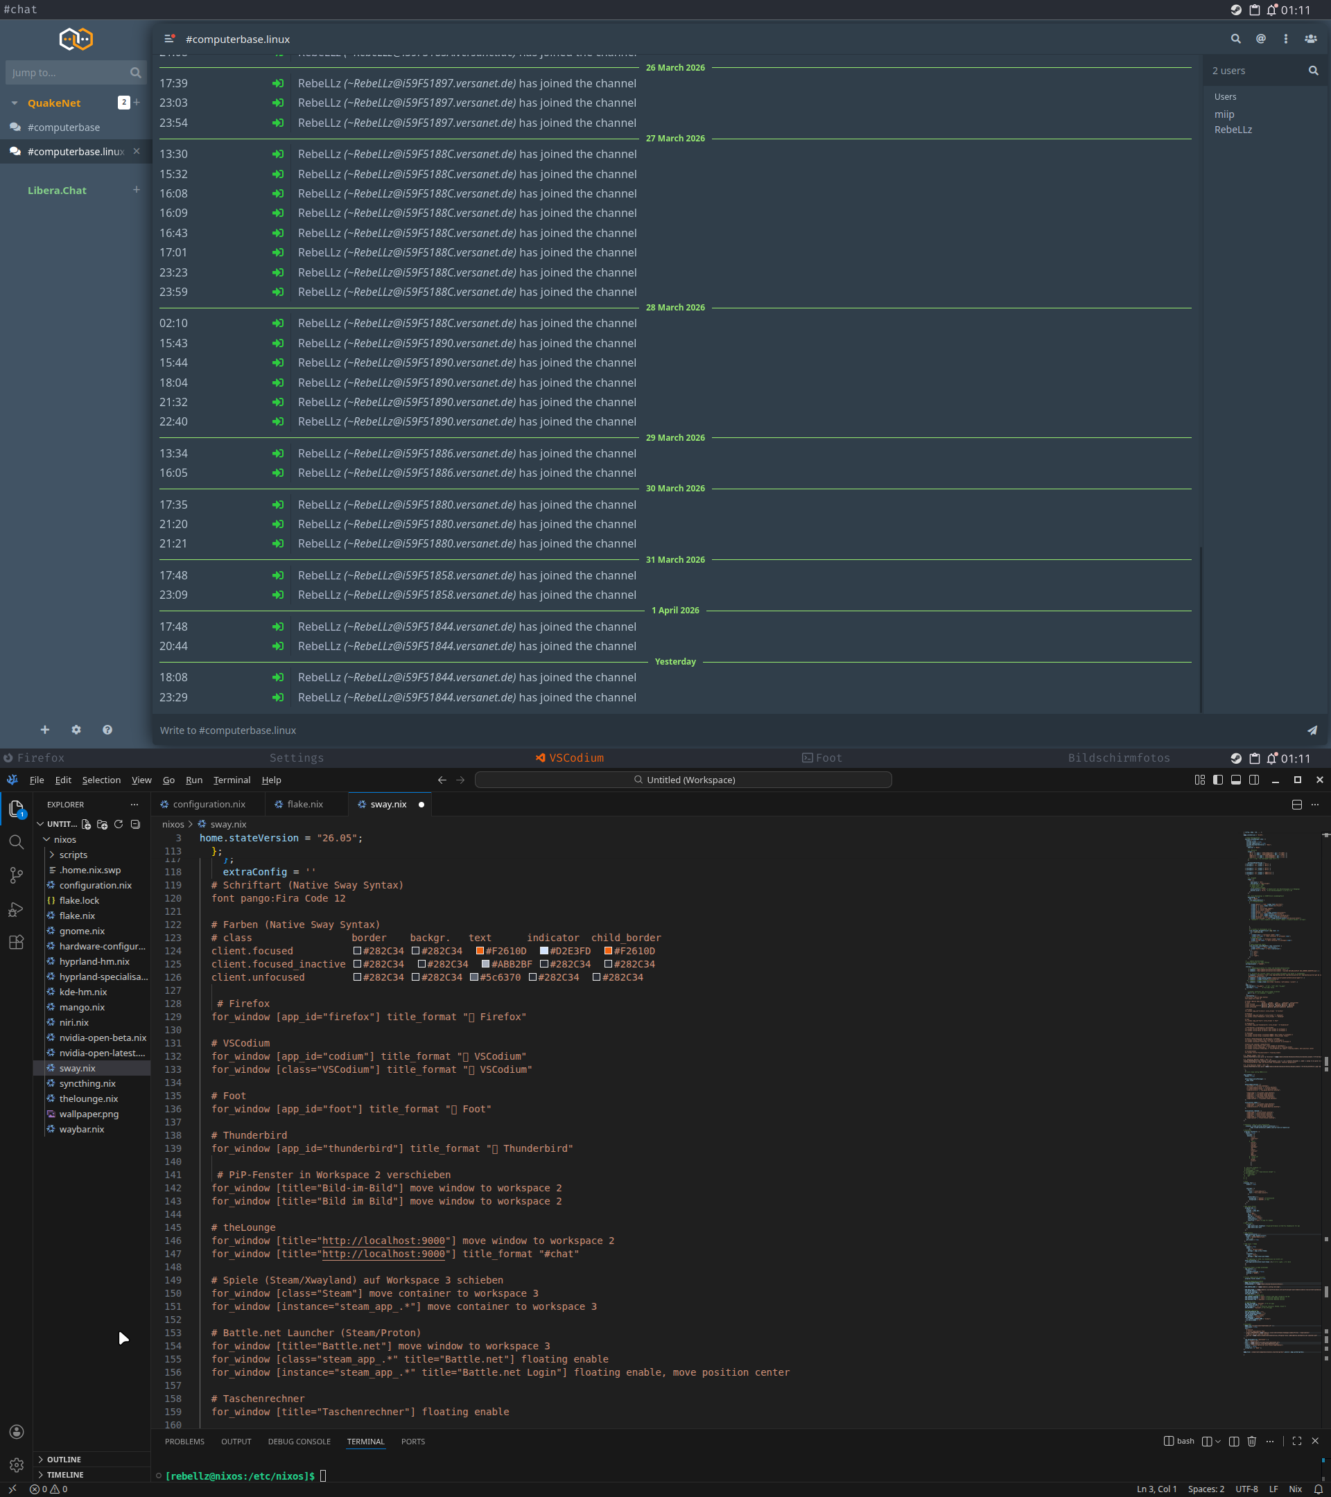The image size is (1331, 1497).
Task: Switch to the flake.nix editor tab
Action: [305, 804]
